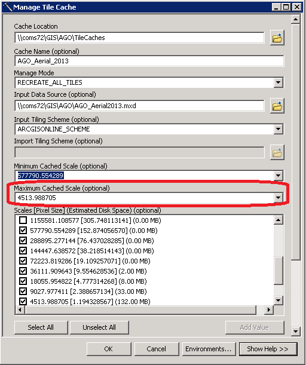The height and width of the screenshot is (365, 306).
Task: Open the Input Tiling Scheme dropdown
Action: (x=278, y=129)
